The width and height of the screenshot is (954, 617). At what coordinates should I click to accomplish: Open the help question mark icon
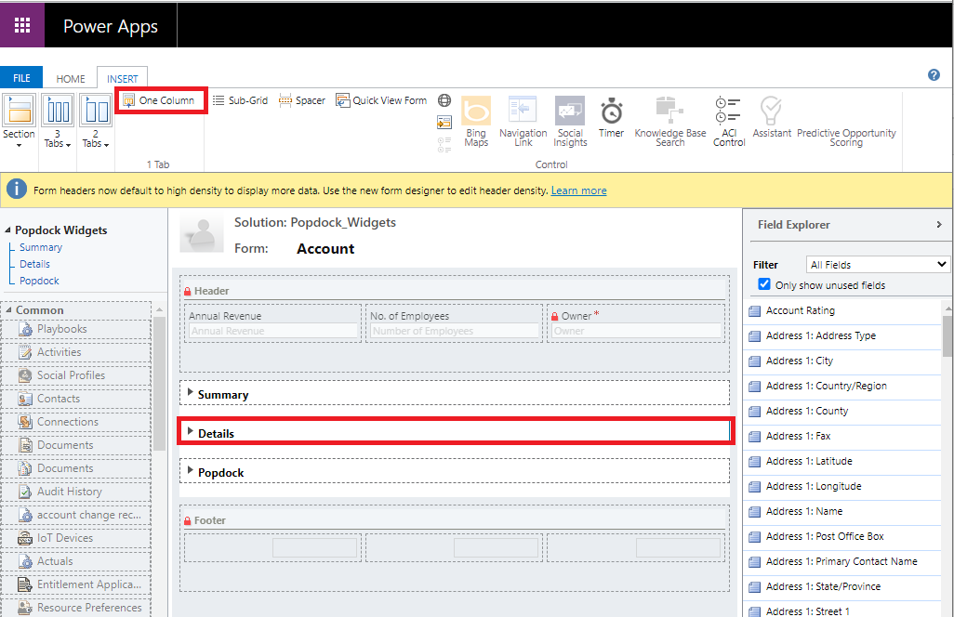point(934,74)
